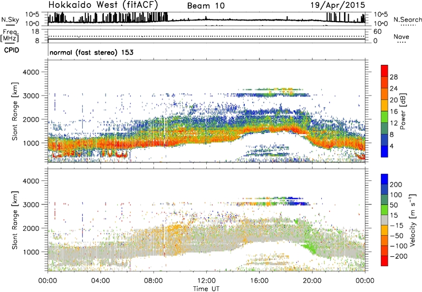Click the "-50" label on the velocity colorbar
The height and width of the screenshot is (292, 422).
pos(397,236)
